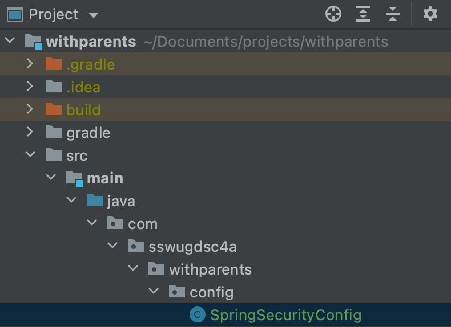
Task: Click the ~/Documents/projects/withparents path text
Action: pos(266,42)
